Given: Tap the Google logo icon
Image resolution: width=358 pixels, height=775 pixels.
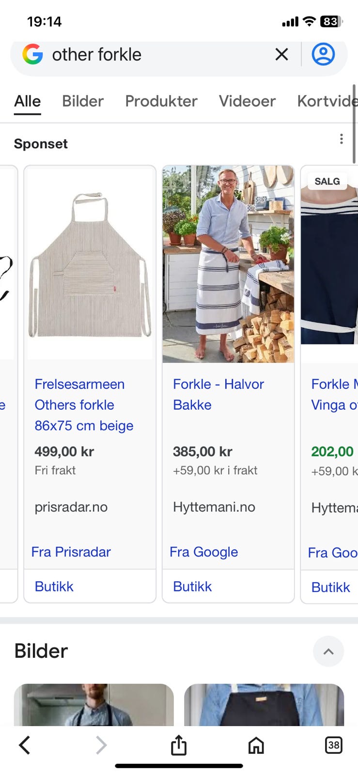Looking at the screenshot, I should pyautogui.click(x=32, y=54).
